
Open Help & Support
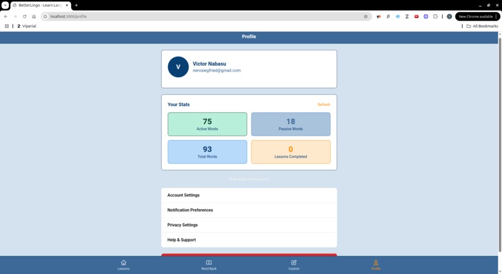(x=249, y=240)
